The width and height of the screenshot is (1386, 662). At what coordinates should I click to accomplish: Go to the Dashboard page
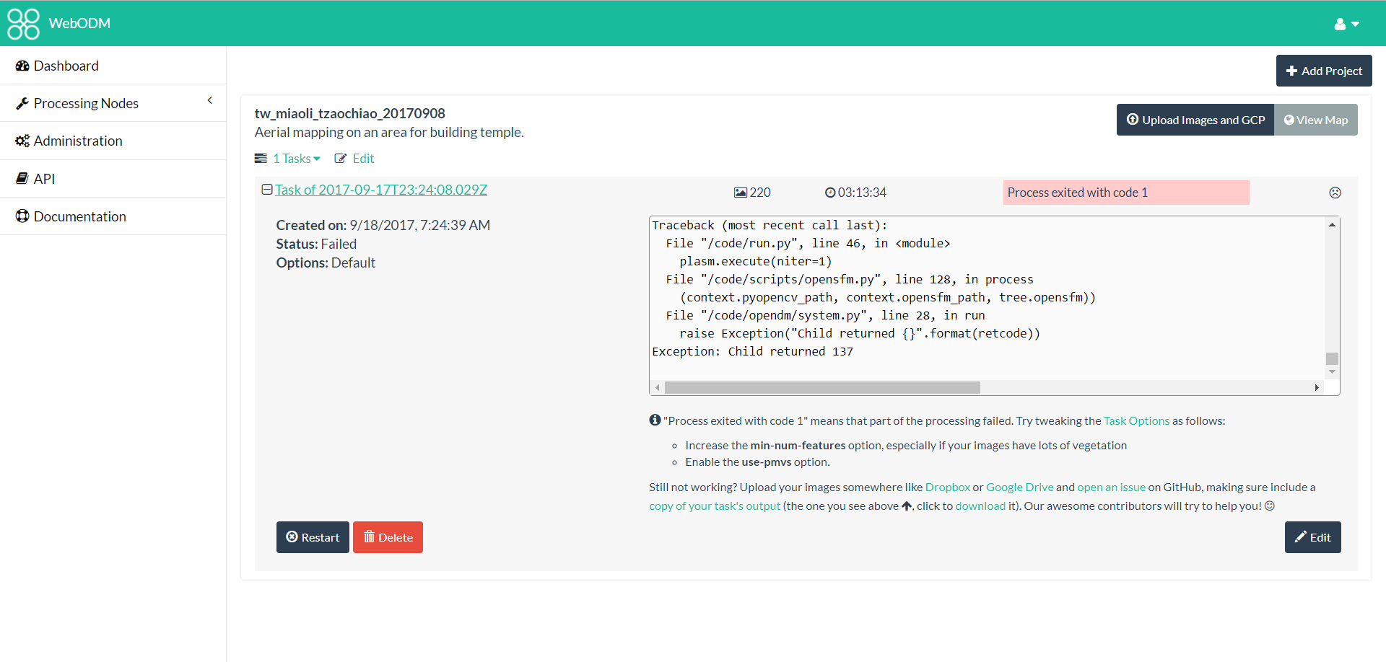(x=66, y=66)
